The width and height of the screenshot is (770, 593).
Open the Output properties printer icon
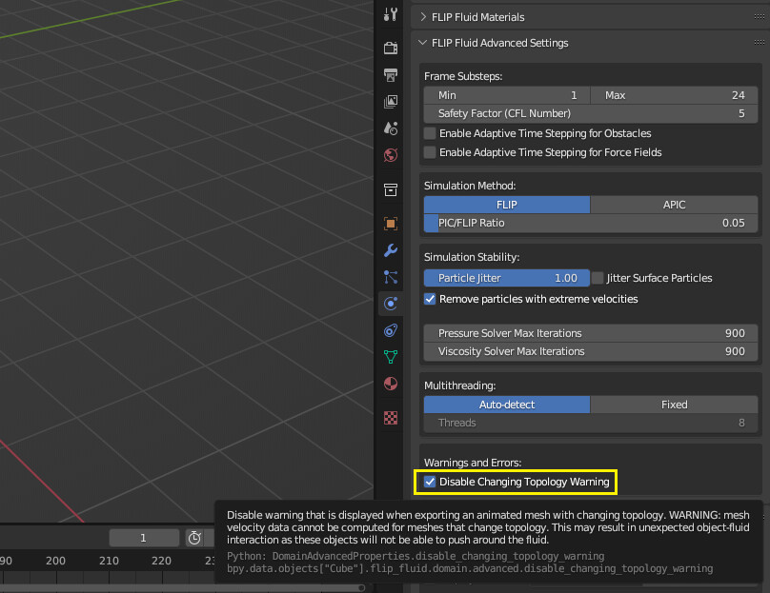[x=391, y=75]
